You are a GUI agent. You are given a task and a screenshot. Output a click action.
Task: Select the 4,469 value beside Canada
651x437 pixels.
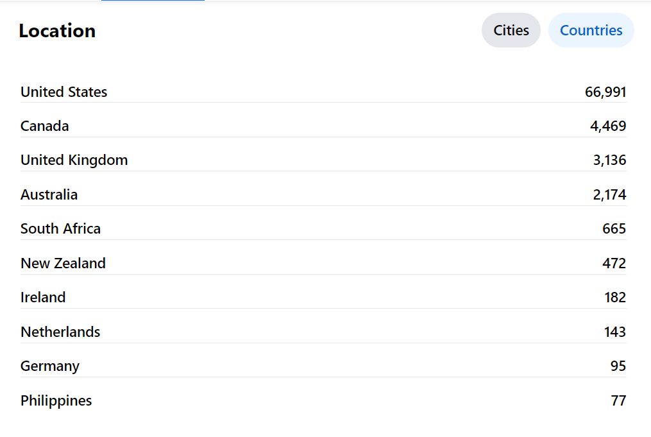pyautogui.click(x=607, y=126)
